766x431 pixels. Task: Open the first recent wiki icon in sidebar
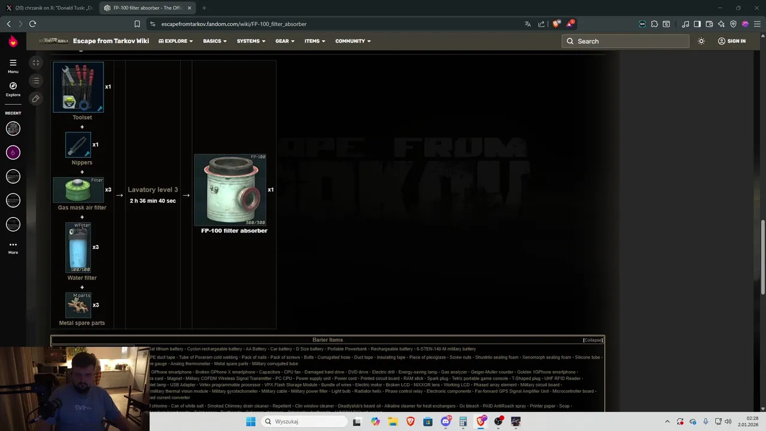point(13,128)
